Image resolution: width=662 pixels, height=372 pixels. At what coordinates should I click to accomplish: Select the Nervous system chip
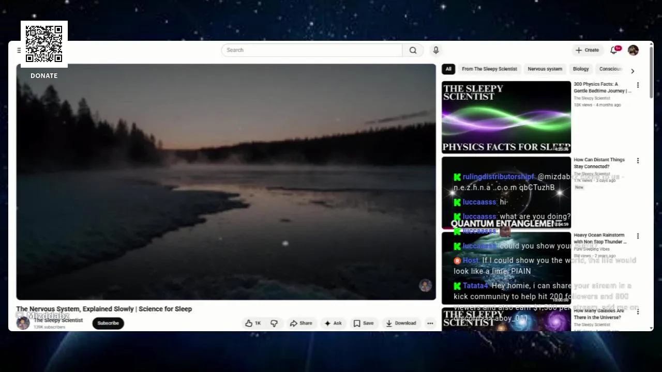(x=545, y=69)
